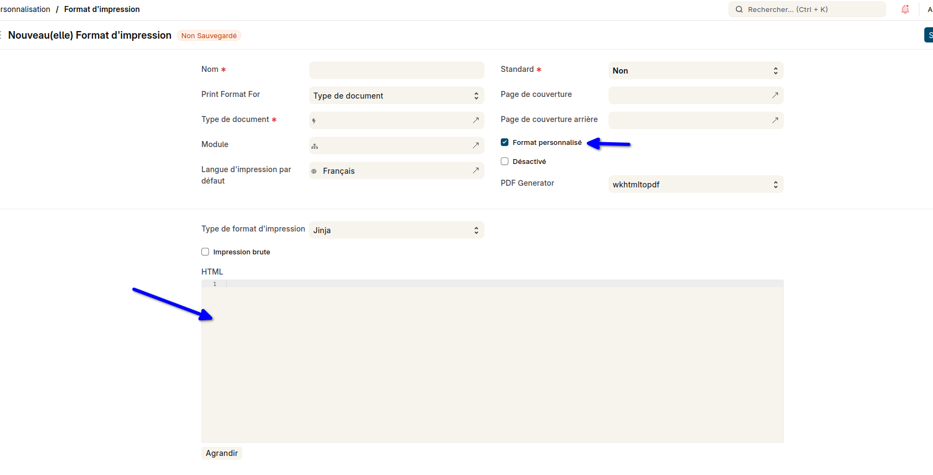The image size is (933, 475).
Task: Check the Impression brute checkbox
Action: click(205, 252)
